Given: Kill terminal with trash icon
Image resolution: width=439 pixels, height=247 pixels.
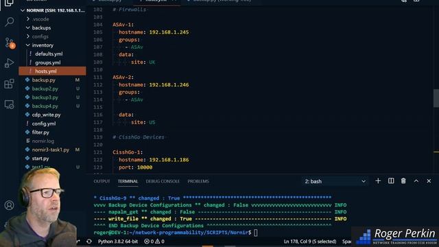Looking at the screenshot, I should click(403, 181).
